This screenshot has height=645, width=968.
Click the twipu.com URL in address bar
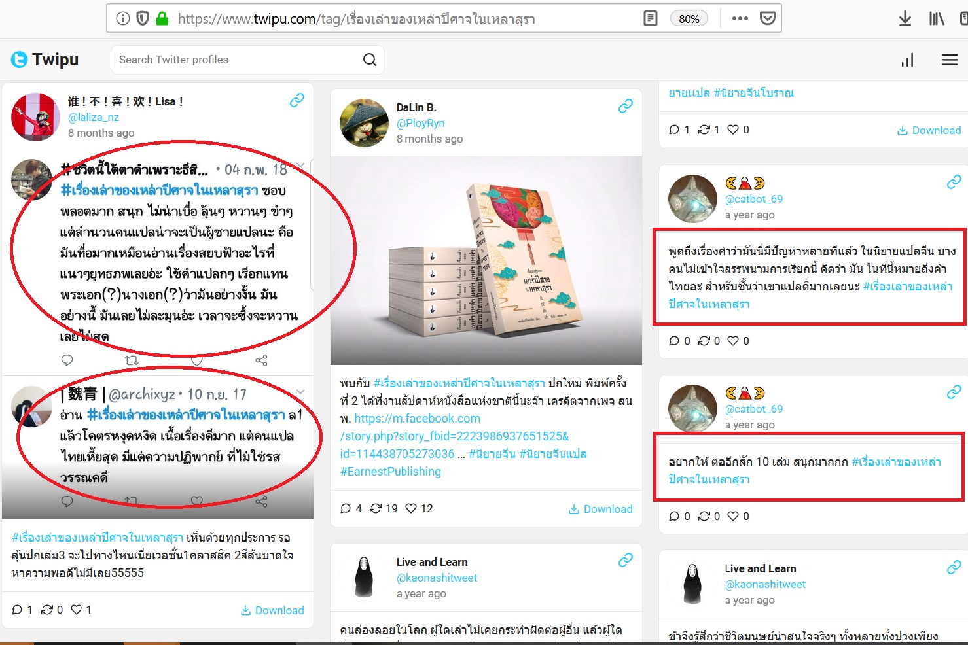point(357,19)
